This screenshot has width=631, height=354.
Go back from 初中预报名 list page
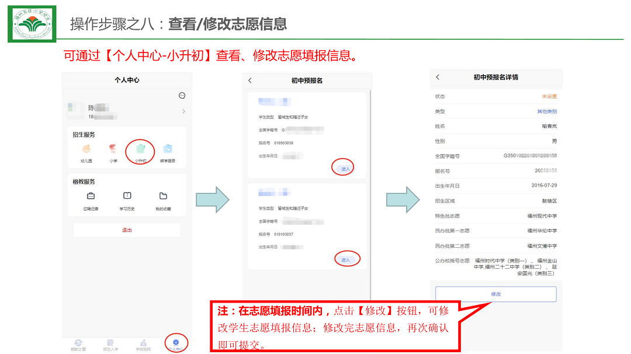pos(250,80)
